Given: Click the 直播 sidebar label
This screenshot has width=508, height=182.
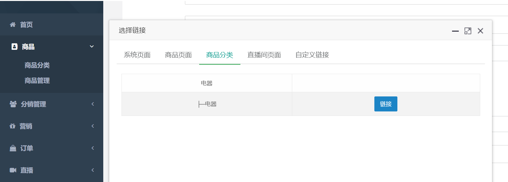Looking at the screenshot, I should coord(27,170).
